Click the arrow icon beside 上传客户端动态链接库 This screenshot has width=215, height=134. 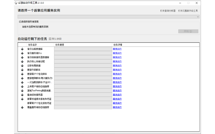pos(22,87)
